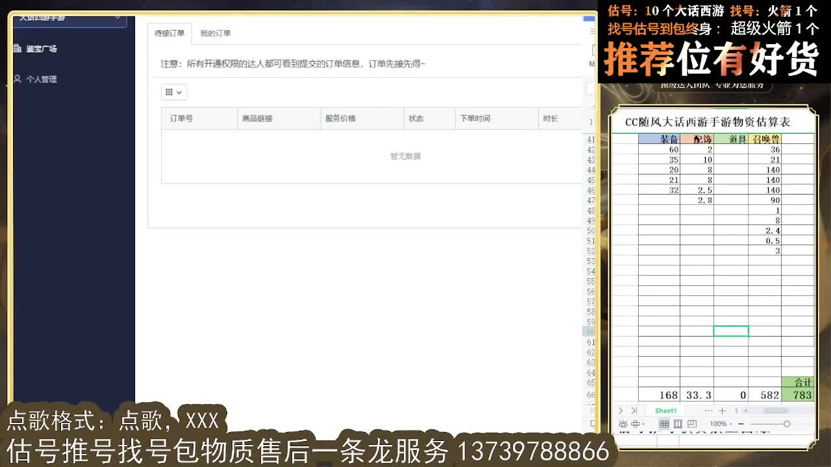Click the jump-to-last-sheet arrow icon

[634, 410]
